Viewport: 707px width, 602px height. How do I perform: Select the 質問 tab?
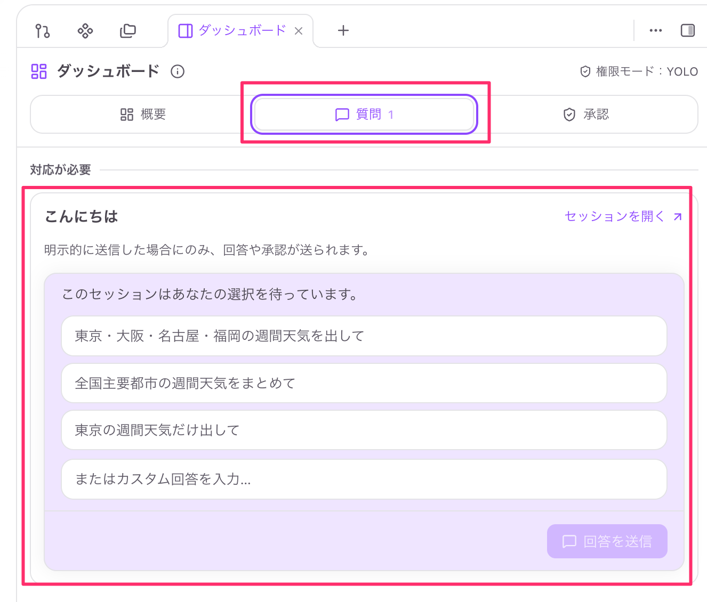coord(364,115)
